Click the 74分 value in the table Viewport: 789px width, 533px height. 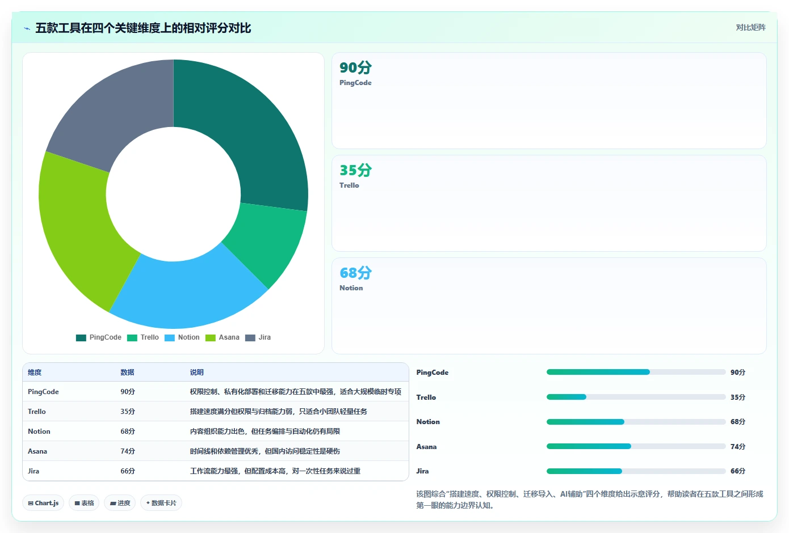pyautogui.click(x=128, y=451)
